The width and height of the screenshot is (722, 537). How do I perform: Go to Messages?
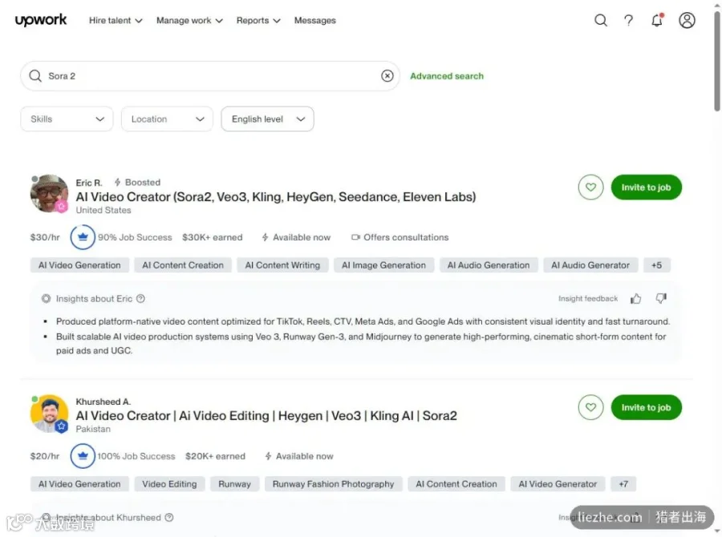315,20
